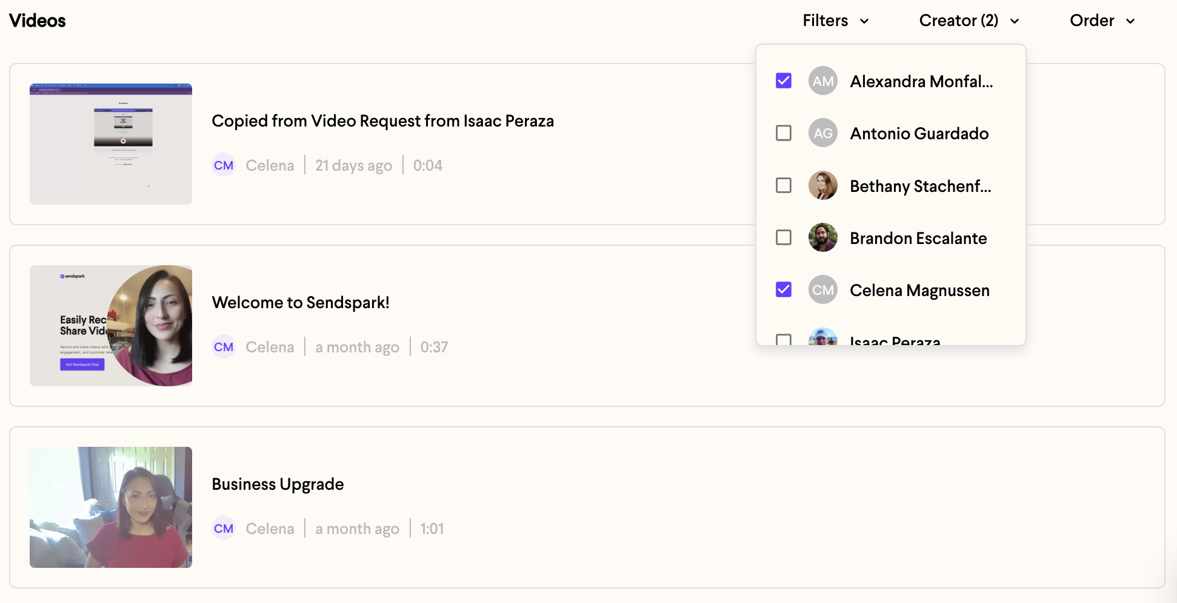Uncheck the Alexandra Monfal... creator checkbox
1177x603 pixels.
784,81
